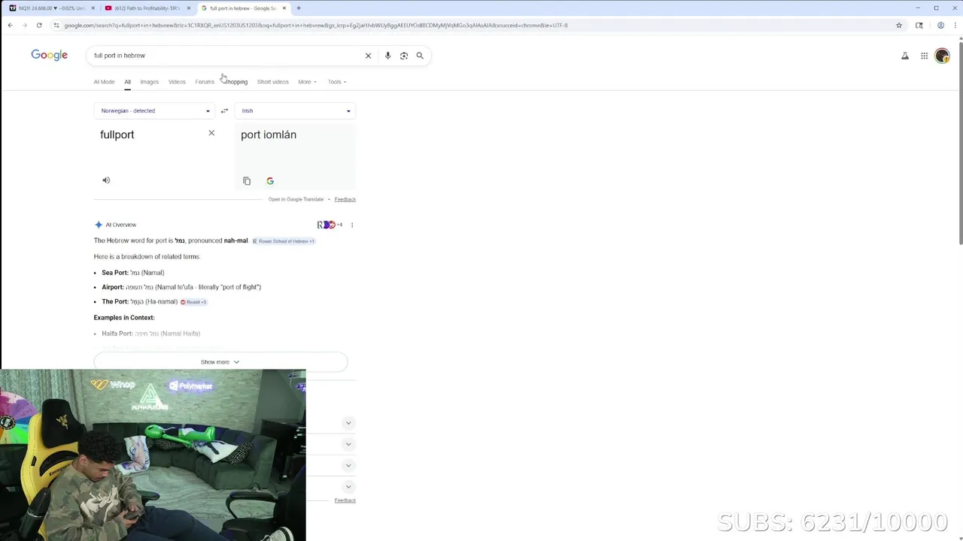Image resolution: width=963 pixels, height=541 pixels.
Task: Open the Google apps grid
Action: click(924, 56)
